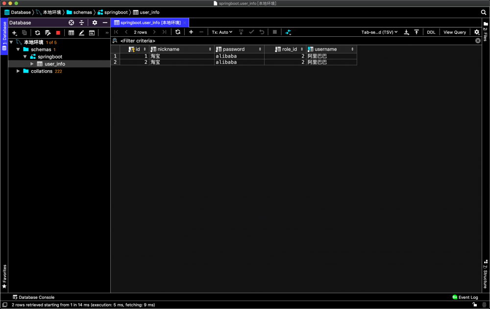
Task: Reload the table data
Action: point(178,32)
